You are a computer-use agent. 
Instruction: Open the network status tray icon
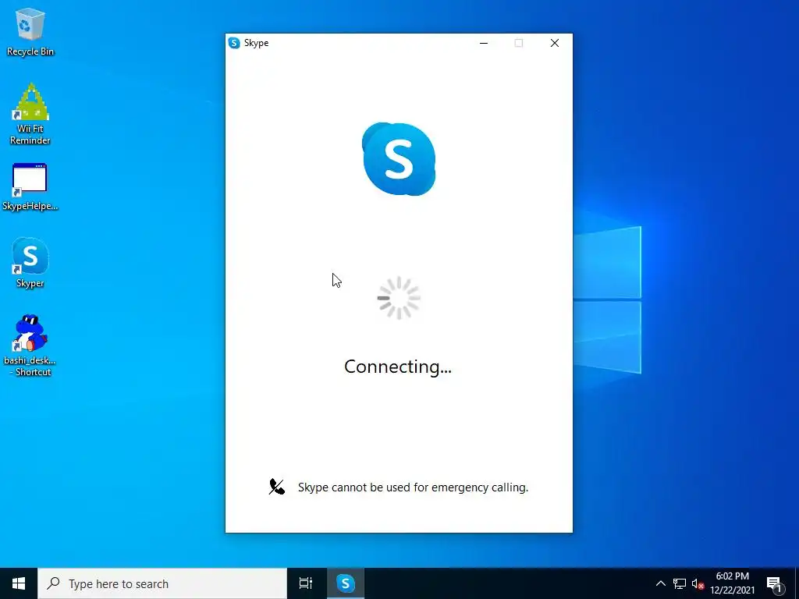coord(680,583)
